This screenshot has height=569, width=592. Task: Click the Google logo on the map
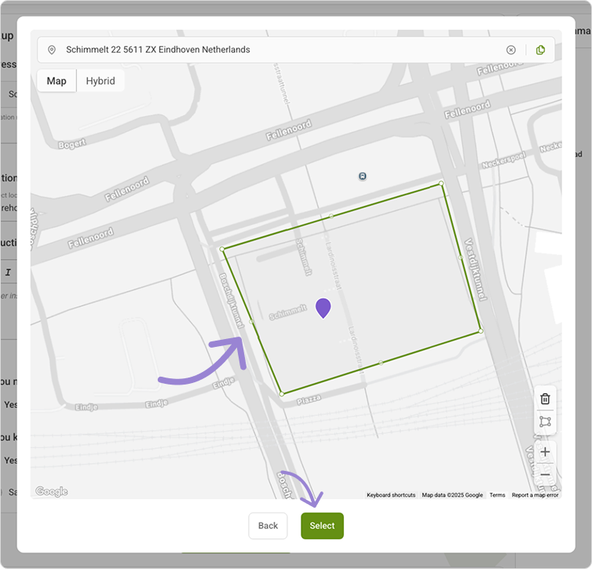52,491
